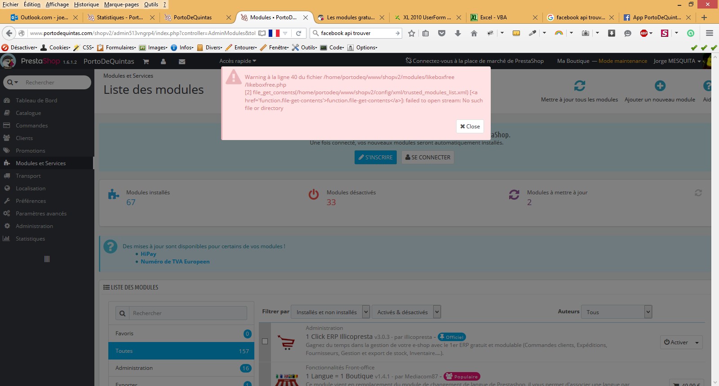Open the 'Installés et non installés' filter dropdown

click(x=330, y=312)
